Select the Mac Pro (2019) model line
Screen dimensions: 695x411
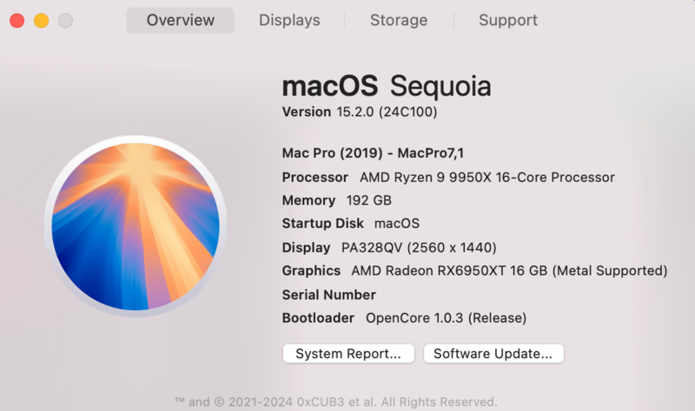(x=373, y=153)
